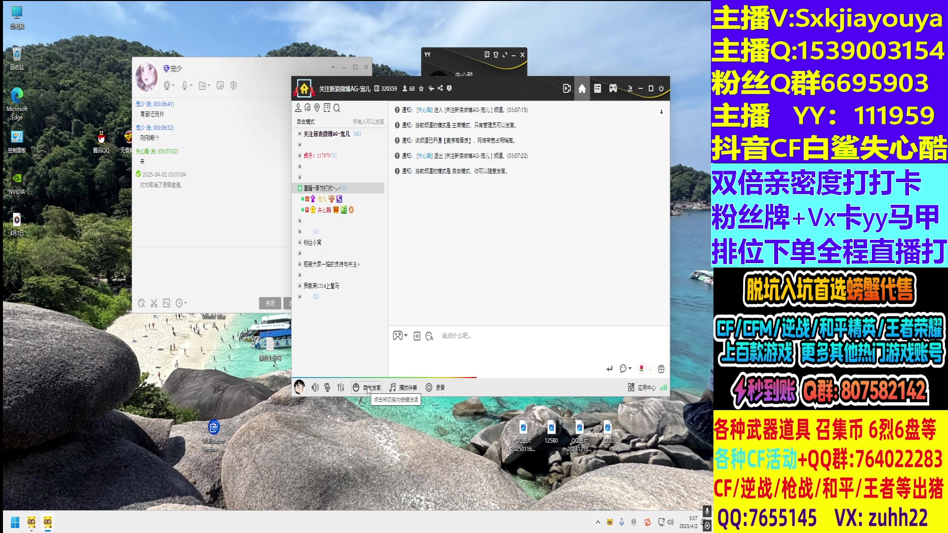Viewport: 948px width, 533px height.
Task: Click 播放伴奏 play accompaniment button
Action: point(403,388)
